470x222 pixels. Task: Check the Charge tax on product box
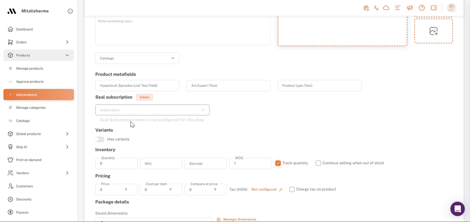point(291,189)
